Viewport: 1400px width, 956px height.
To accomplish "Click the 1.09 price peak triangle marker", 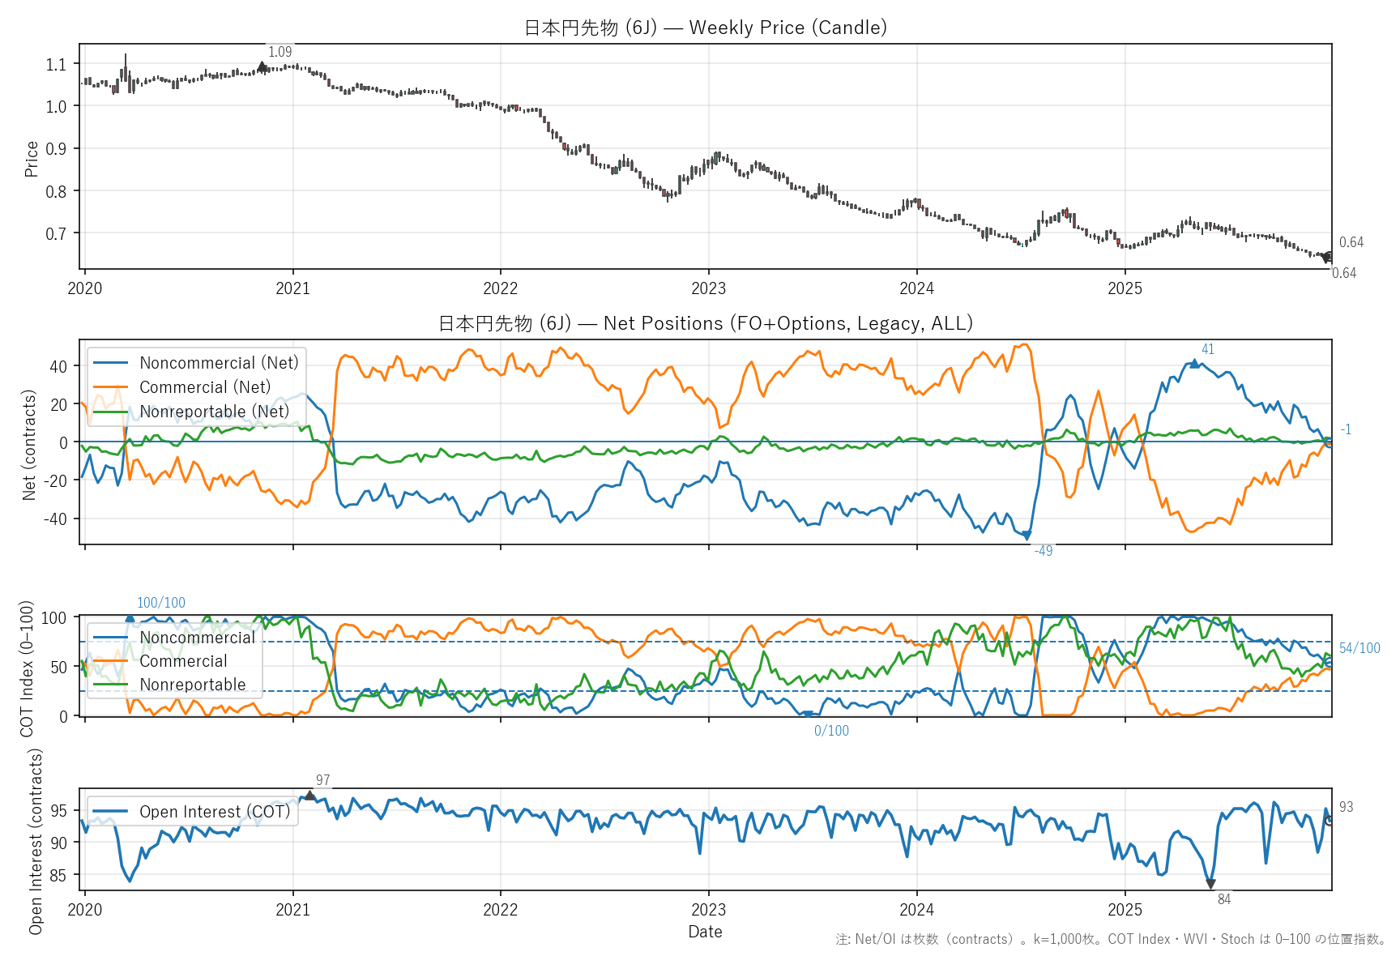I will click(x=262, y=66).
